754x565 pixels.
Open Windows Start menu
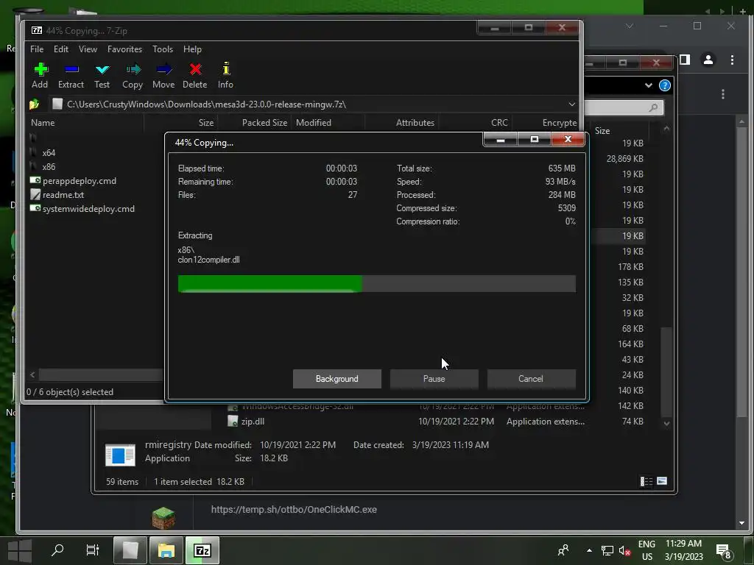20,550
